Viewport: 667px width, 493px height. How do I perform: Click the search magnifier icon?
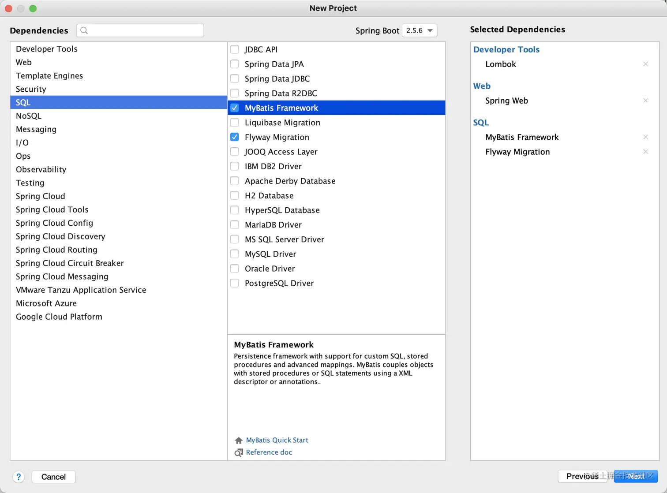click(84, 30)
